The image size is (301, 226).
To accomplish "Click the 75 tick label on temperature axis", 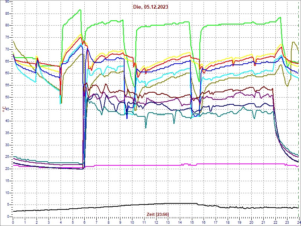I will click(7, 37).
